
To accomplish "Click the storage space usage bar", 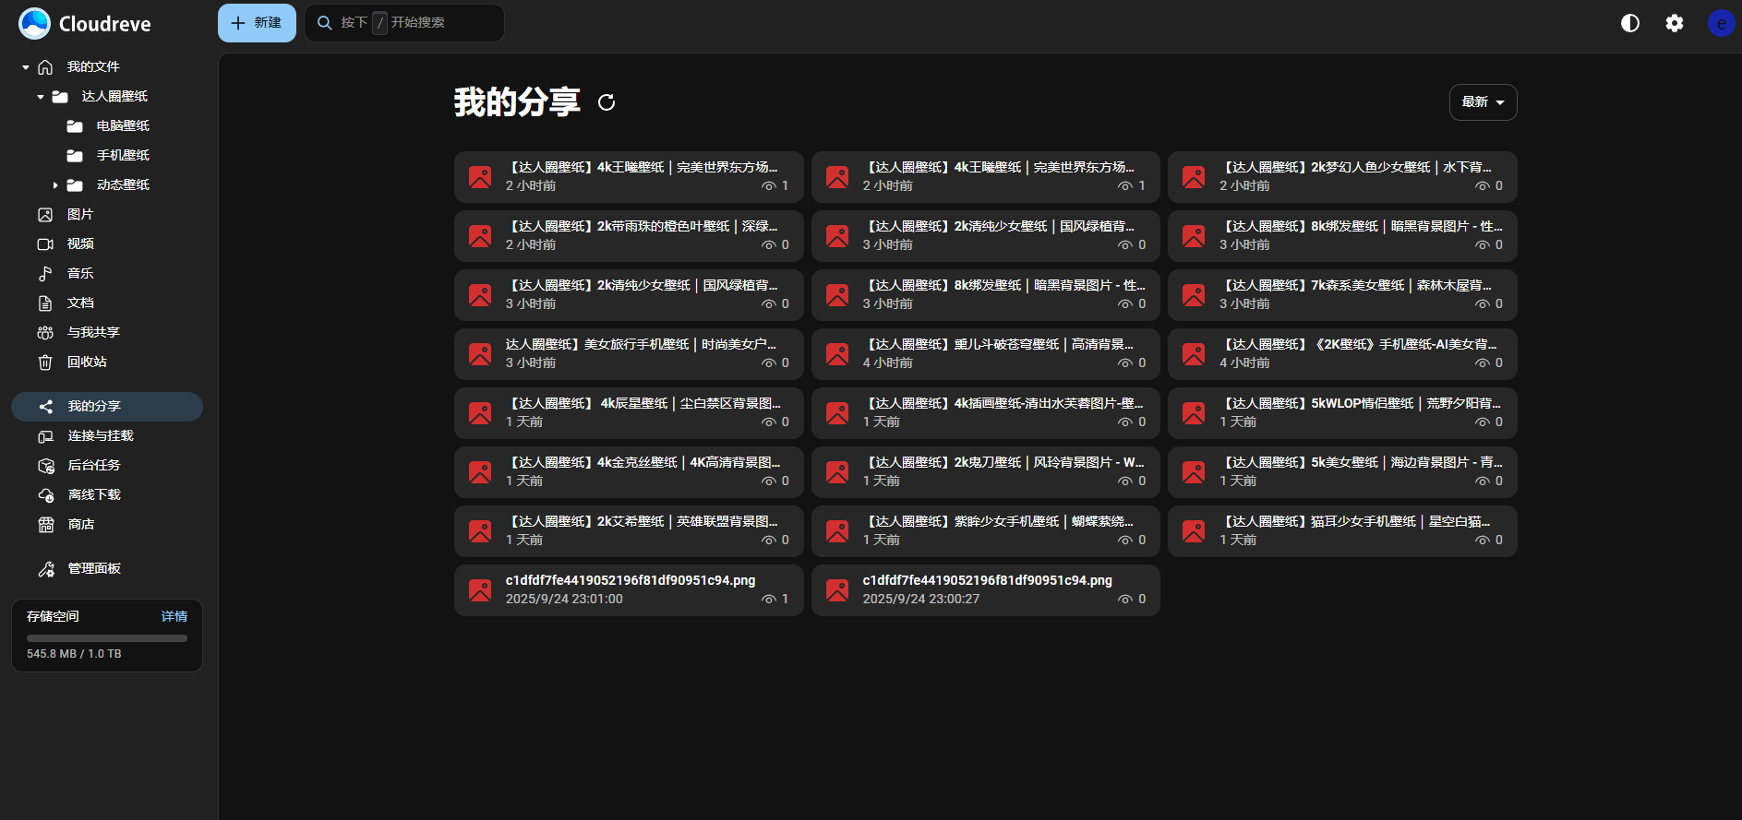I will pyautogui.click(x=107, y=638).
